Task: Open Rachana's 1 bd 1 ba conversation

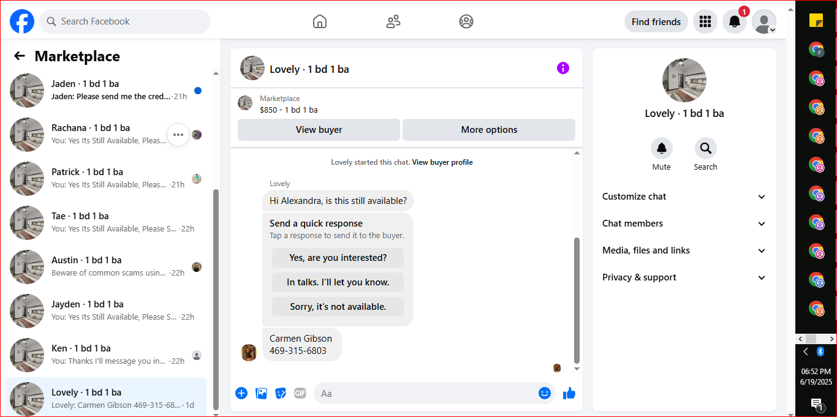Action: point(105,135)
